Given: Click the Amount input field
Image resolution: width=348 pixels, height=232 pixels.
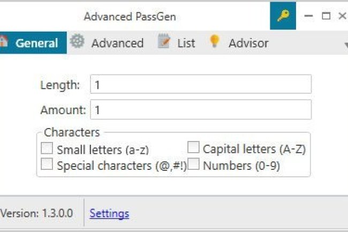Looking at the screenshot, I should pyautogui.click(x=201, y=110).
